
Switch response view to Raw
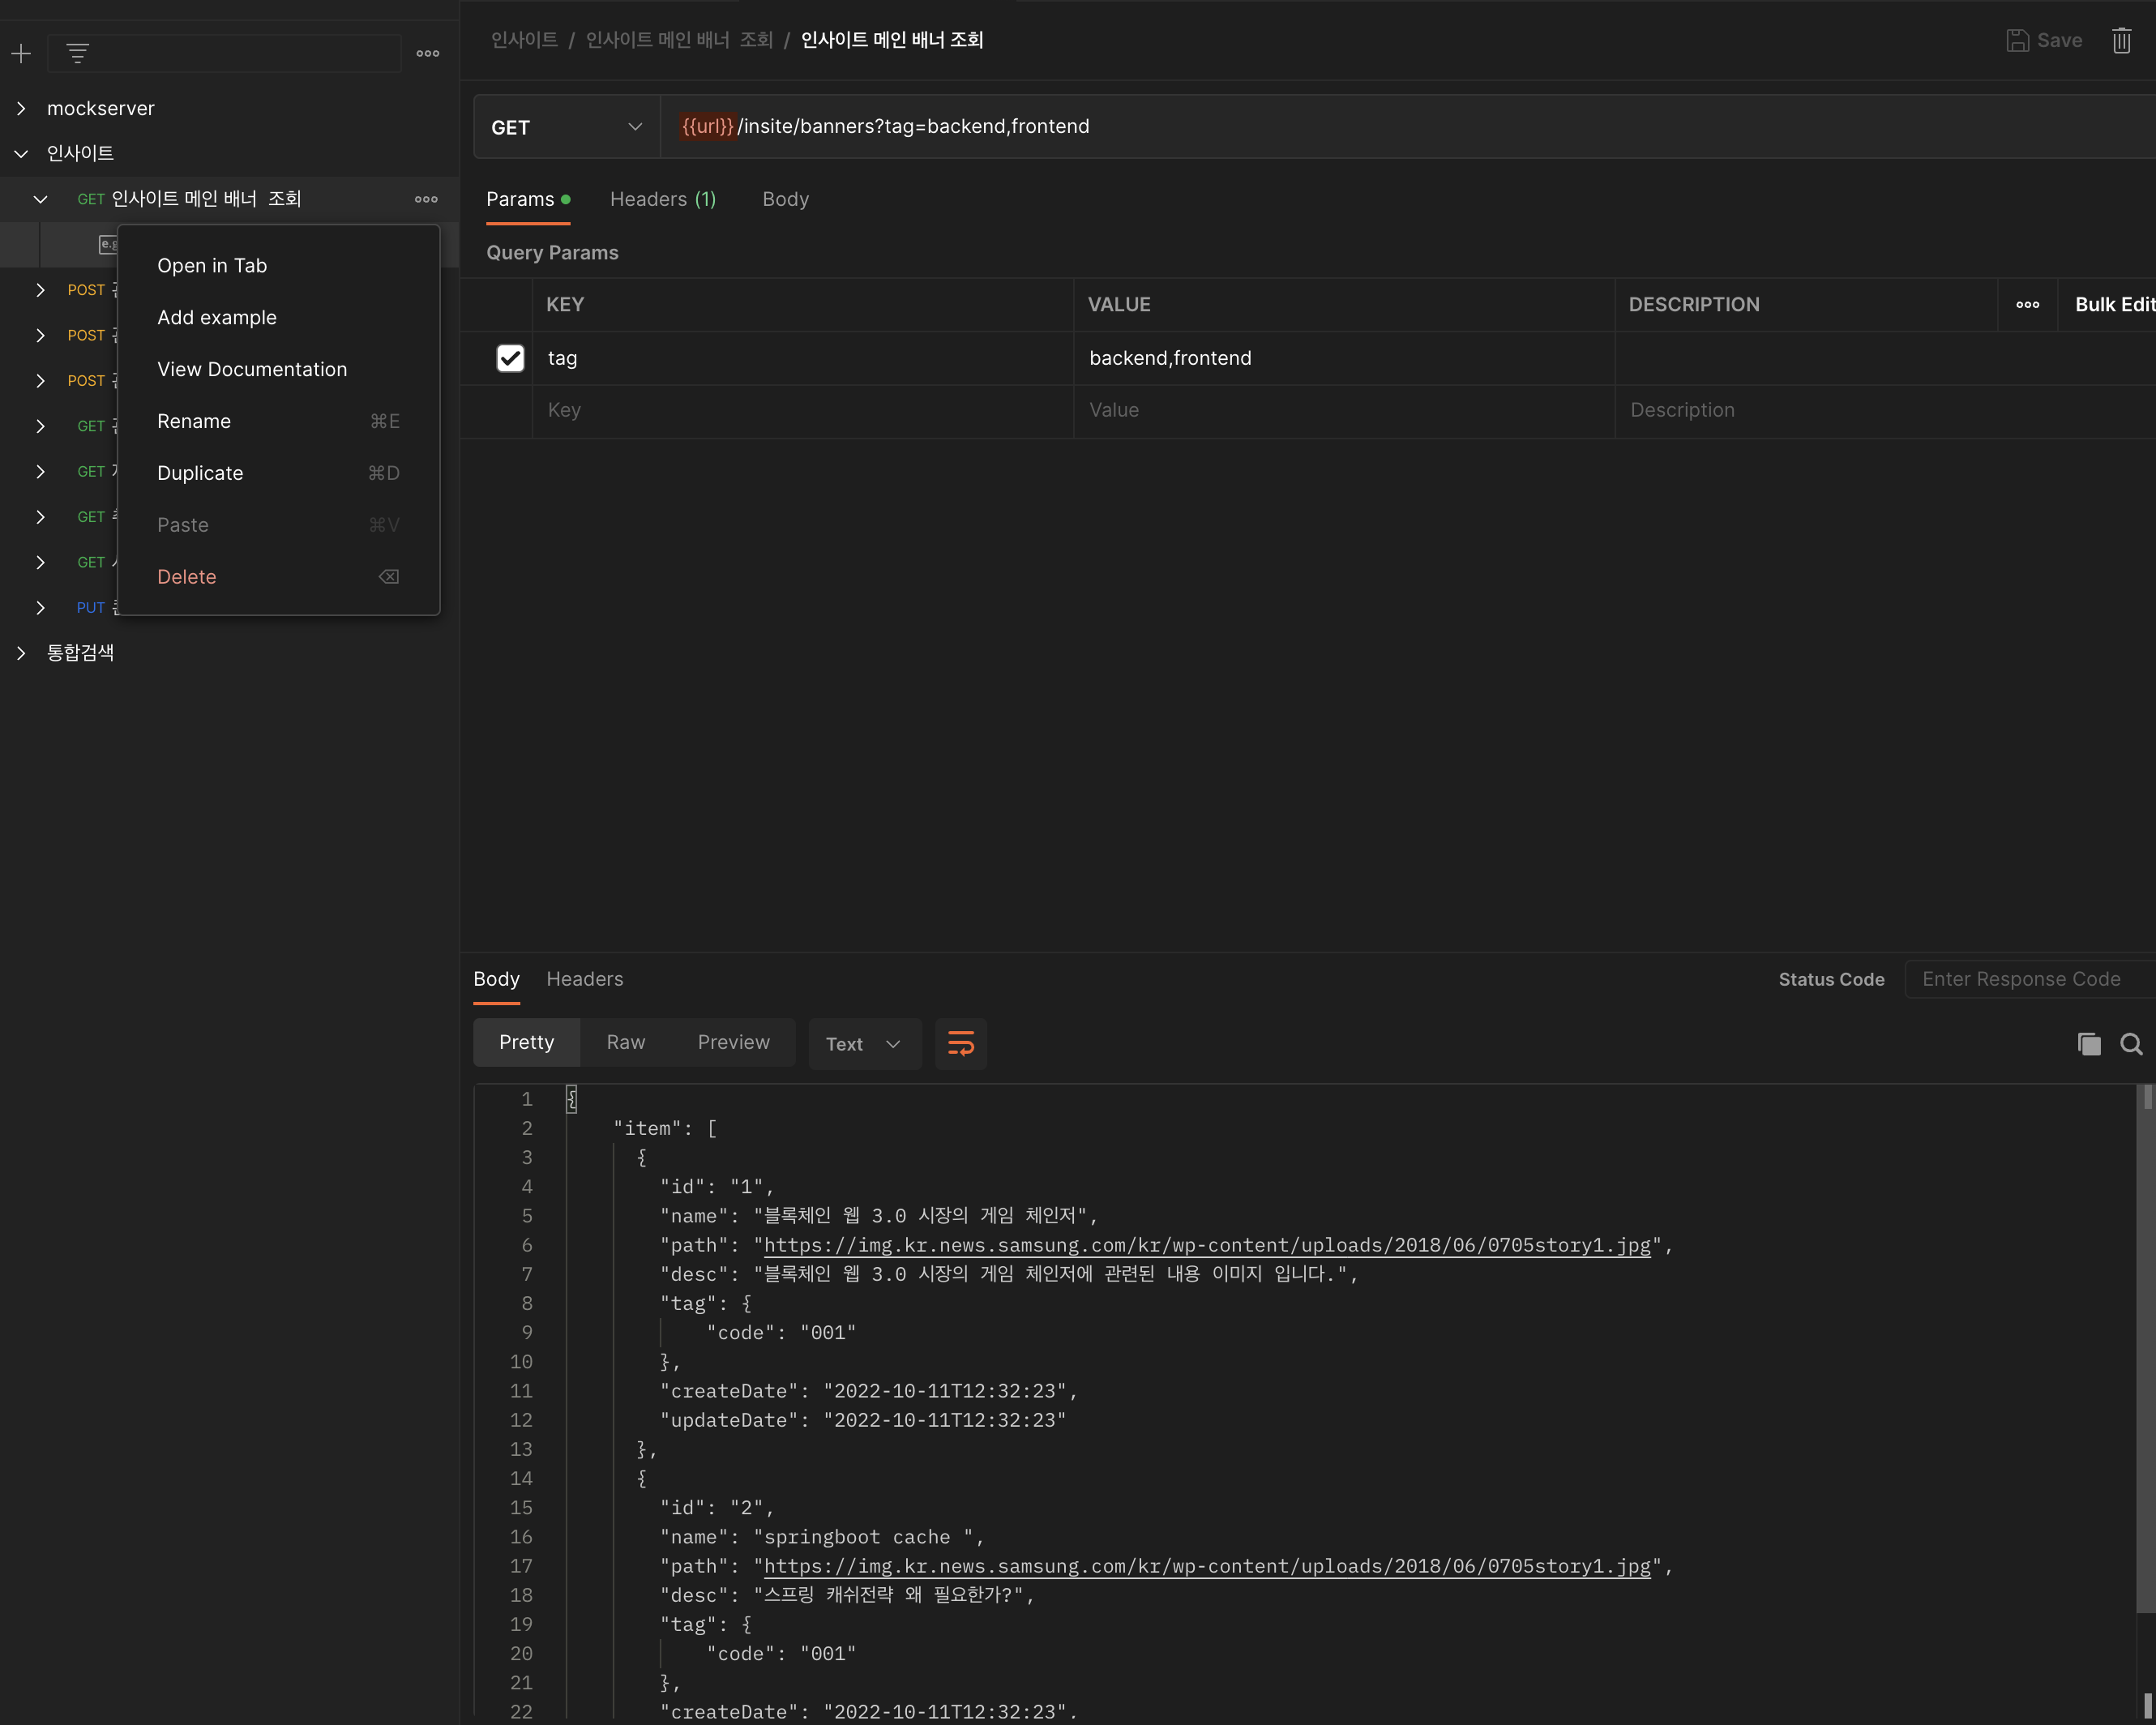tap(625, 1042)
